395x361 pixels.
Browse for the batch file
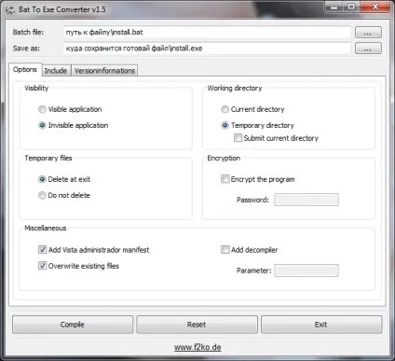click(368, 33)
